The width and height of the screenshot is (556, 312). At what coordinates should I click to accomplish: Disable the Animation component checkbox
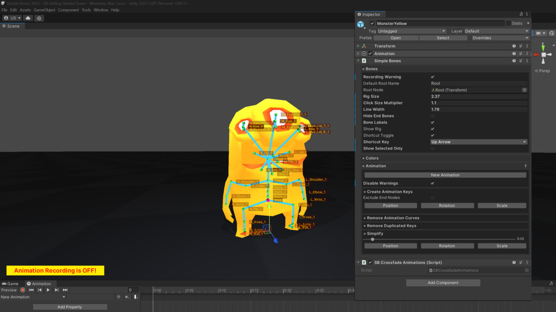pos(369,53)
